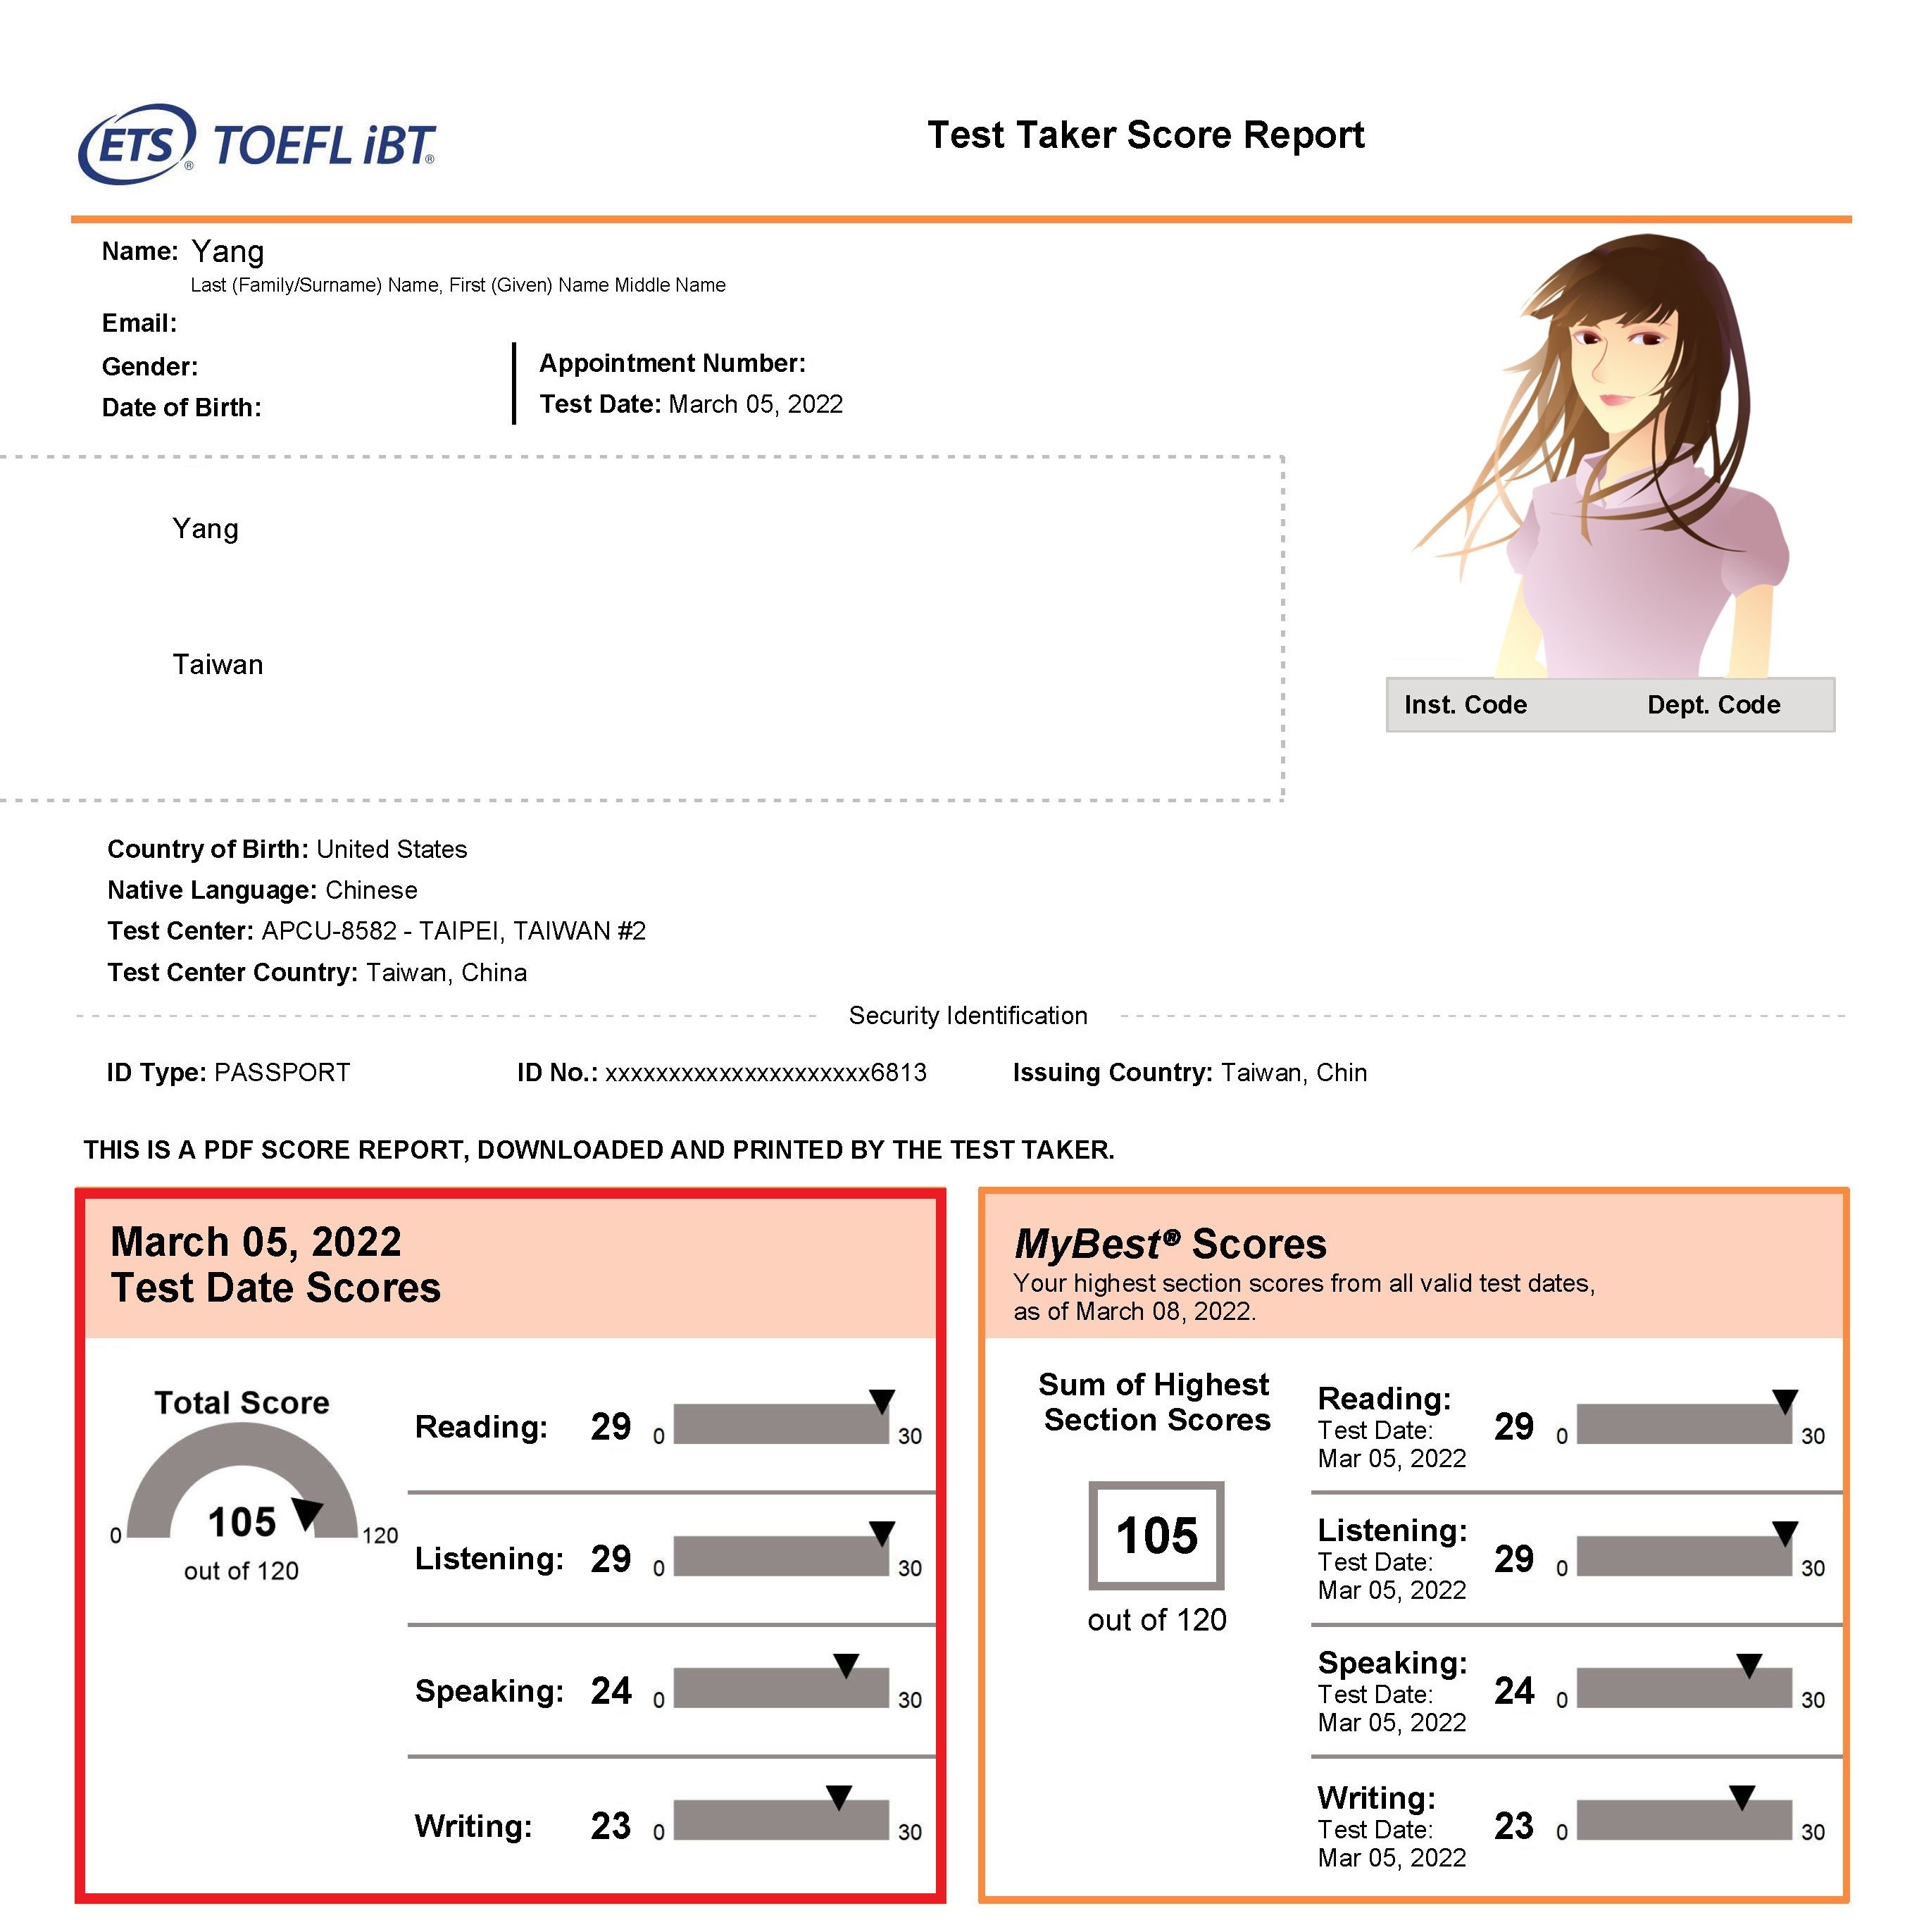Click the MyBest Speaking score bar
This screenshot has height=1932, width=1931.
tap(1684, 1688)
